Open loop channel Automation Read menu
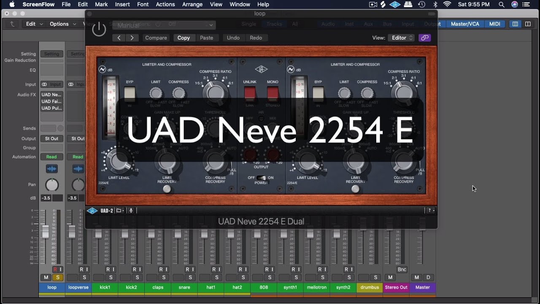 [x=51, y=157]
